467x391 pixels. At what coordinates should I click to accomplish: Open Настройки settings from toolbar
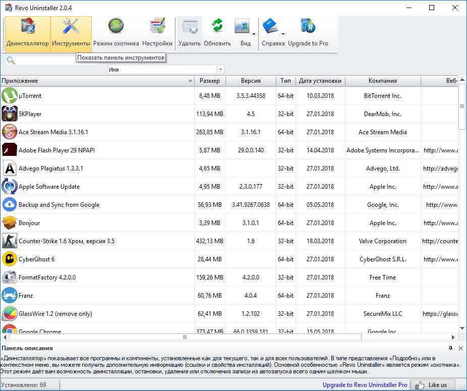point(157,33)
